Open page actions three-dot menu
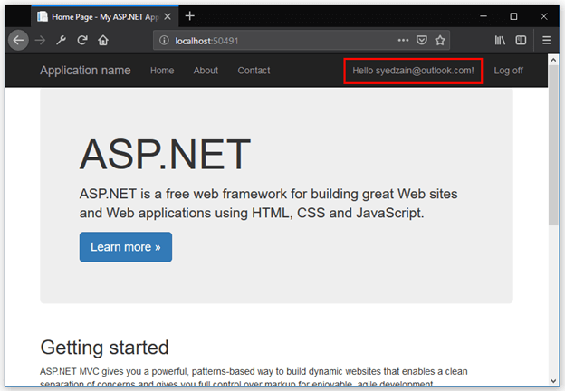Image resolution: width=565 pixels, height=391 pixels. click(403, 41)
